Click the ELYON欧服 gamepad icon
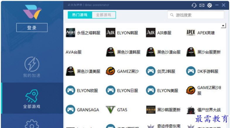The width and height of the screenshot is (231, 128). point(71,90)
